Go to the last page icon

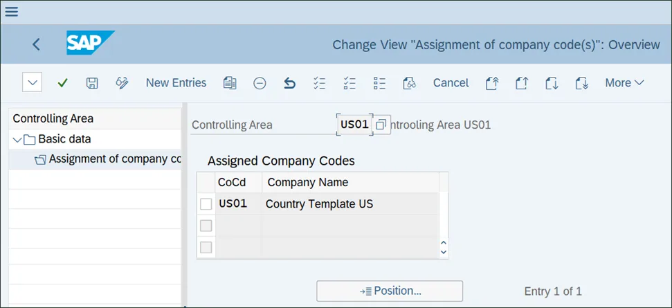pos(581,83)
